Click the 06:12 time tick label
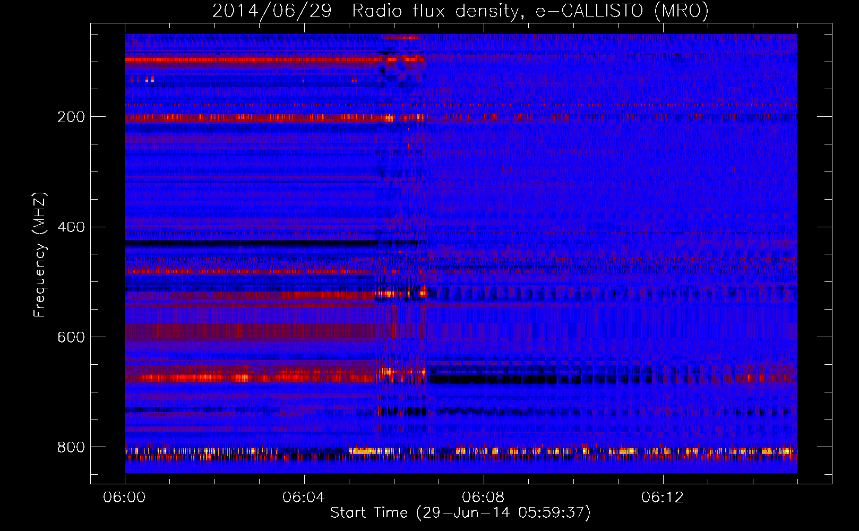The height and width of the screenshot is (531, 859). pos(663,498)
